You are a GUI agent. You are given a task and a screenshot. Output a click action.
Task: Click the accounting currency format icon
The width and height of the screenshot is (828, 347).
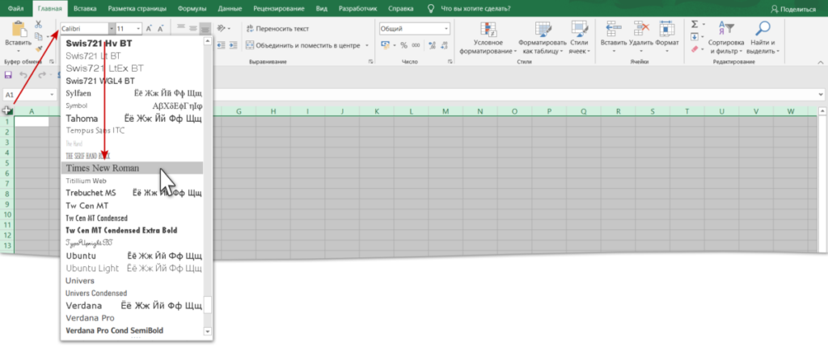tap(384, 45)
